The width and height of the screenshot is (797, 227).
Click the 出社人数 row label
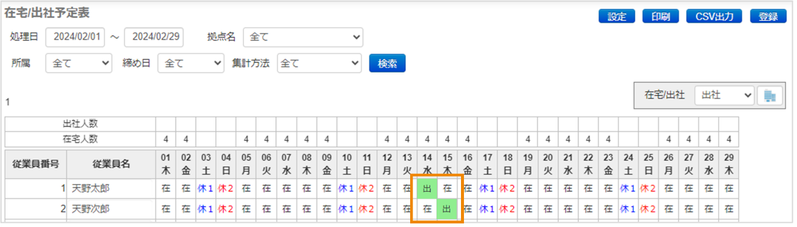click(x=81, y=124)
